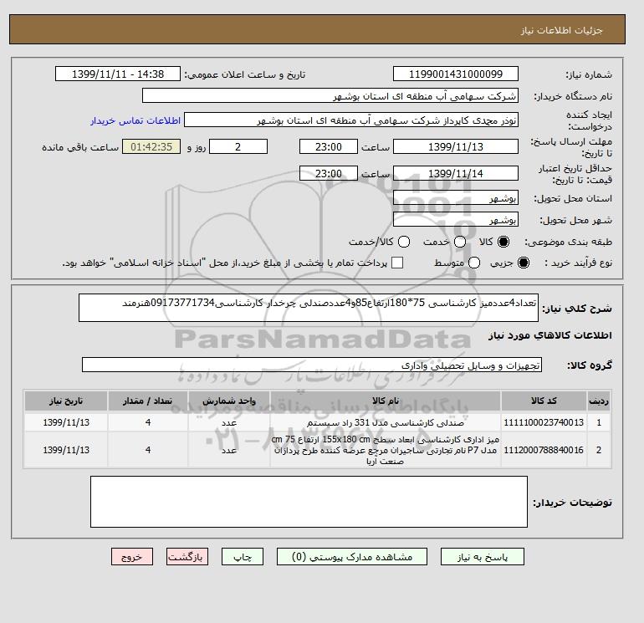644x623 pixels.
Task: Click the میز اداری کارشناسی item name
Action: click(x=386, y=450)
